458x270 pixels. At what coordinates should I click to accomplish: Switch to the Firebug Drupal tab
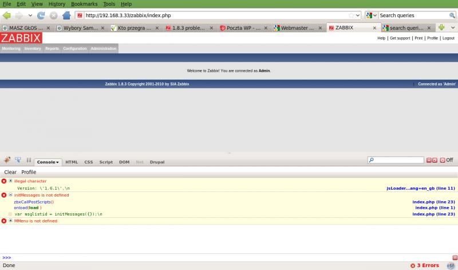157,162
